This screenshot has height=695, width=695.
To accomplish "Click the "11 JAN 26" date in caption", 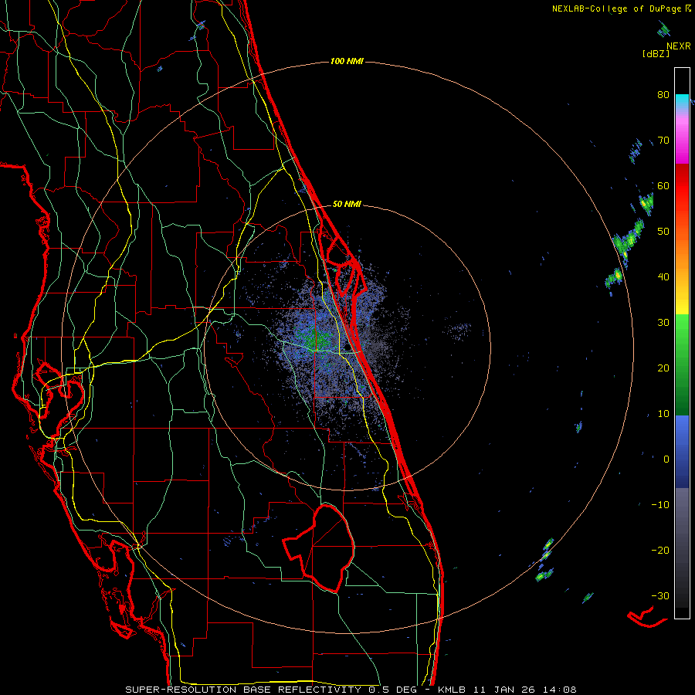I will (504, 690).
